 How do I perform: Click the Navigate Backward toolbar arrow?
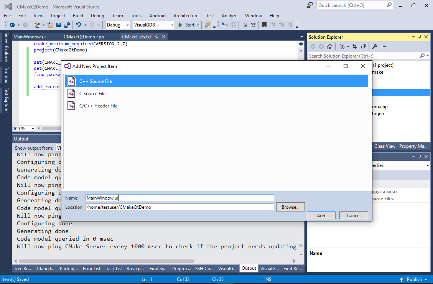click(12, 25)
